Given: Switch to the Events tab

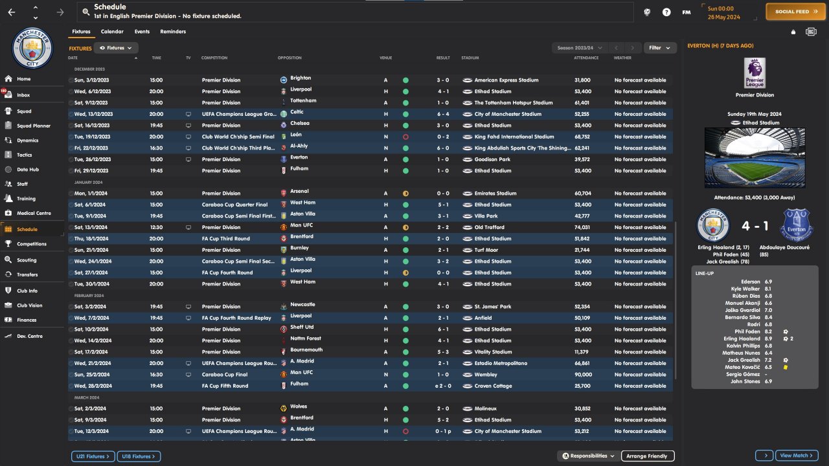Looking at the screenshot, I should click(142, 32).
